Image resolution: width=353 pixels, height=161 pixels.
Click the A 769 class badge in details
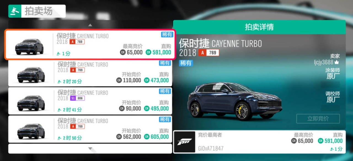tap(209, 53)
